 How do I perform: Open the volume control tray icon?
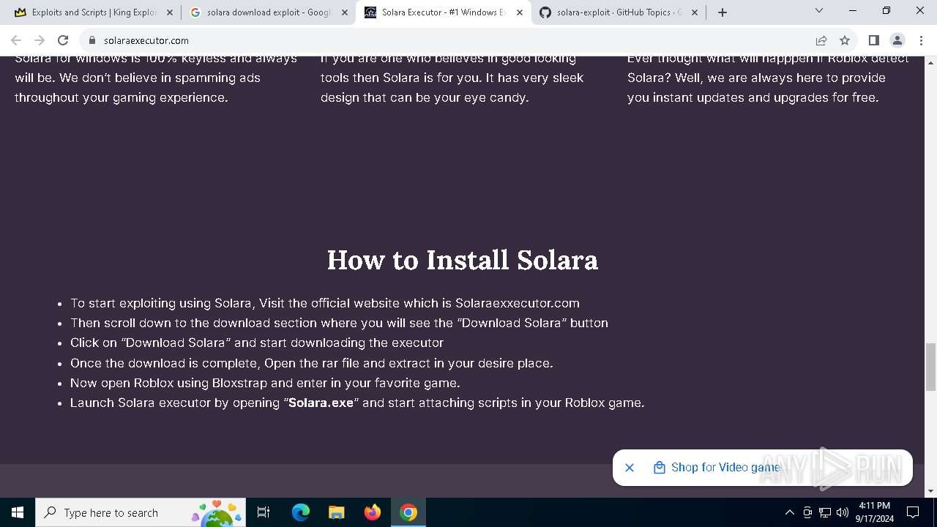click(x=843, y=512)
